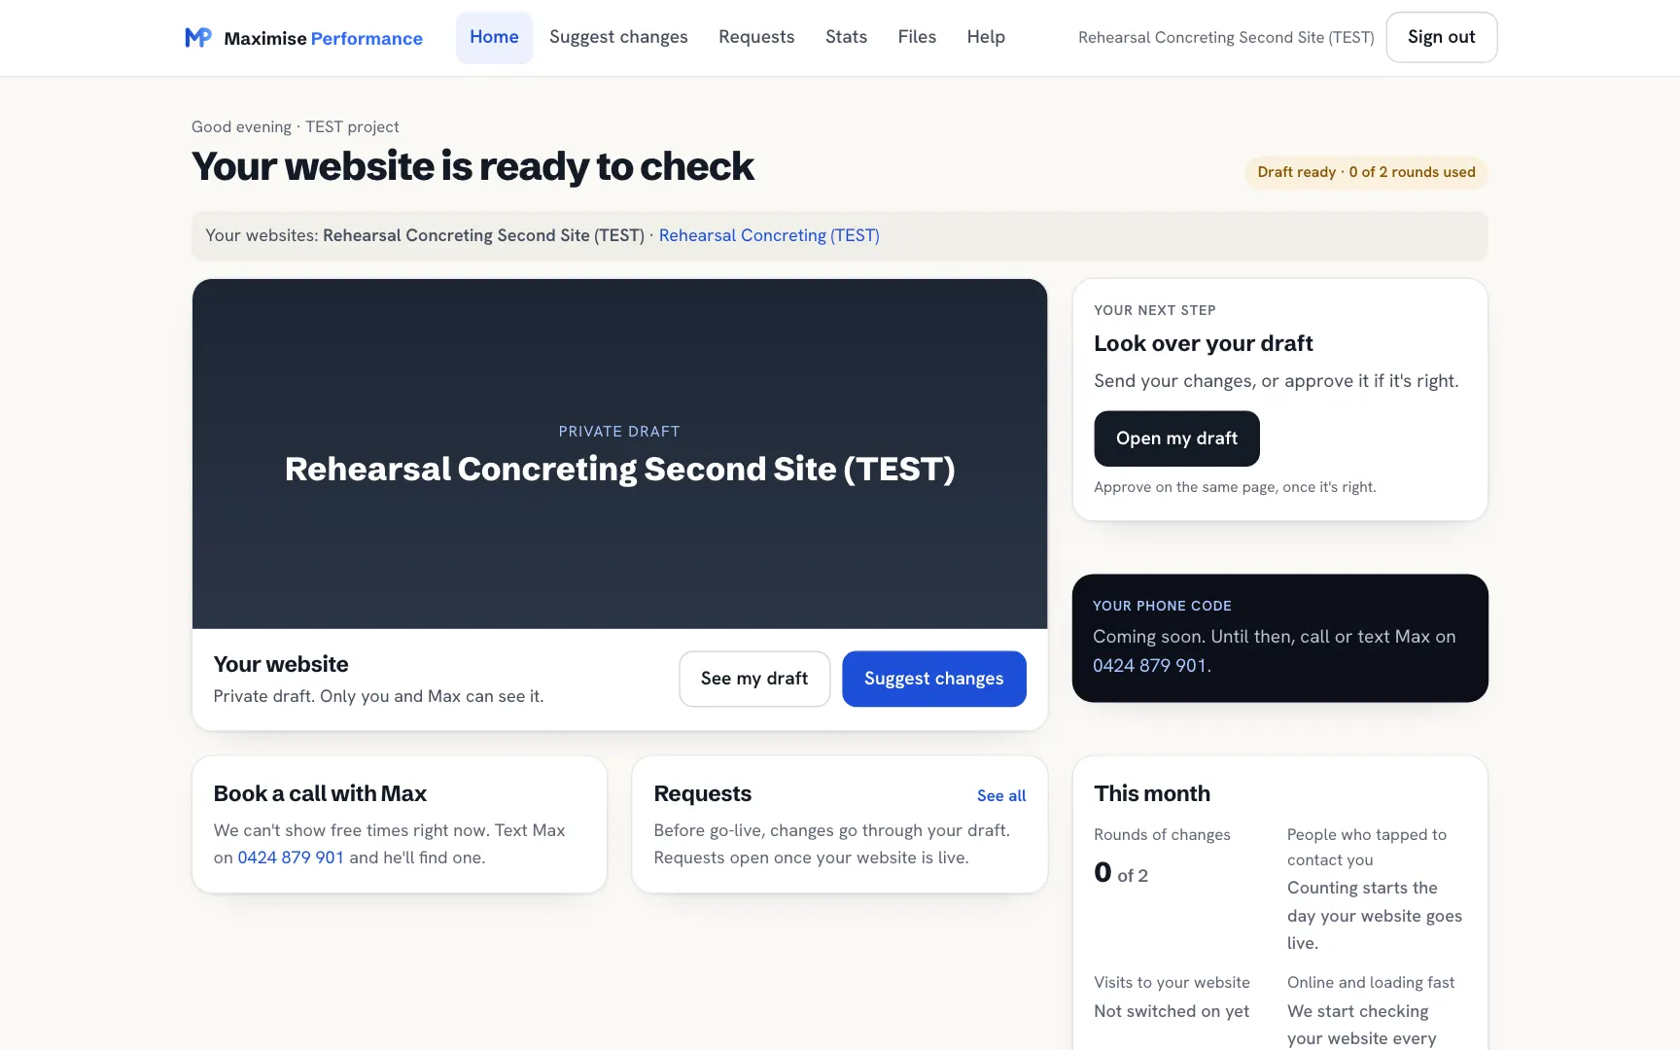The width and height of the screenshot is (1680, 1050).
Task: Open the Requests nav item
Action: 756,37
